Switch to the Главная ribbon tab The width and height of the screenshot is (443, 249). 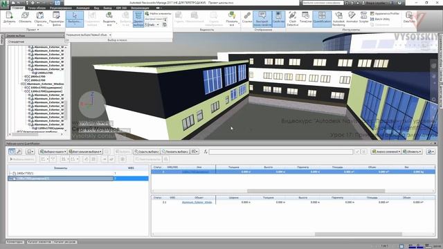tap(18, 8)
